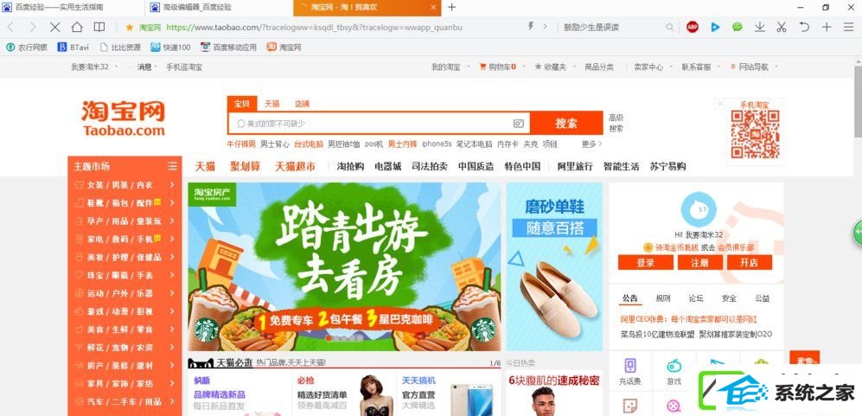Select the 规则 notice tab
Screen dimensions: 862x416
click(x=663, y=298)
